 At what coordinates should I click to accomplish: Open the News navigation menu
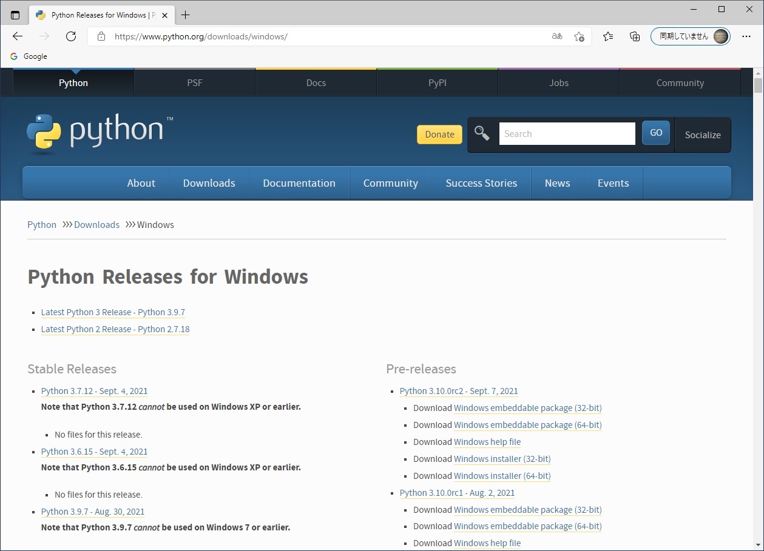[558, 183]
